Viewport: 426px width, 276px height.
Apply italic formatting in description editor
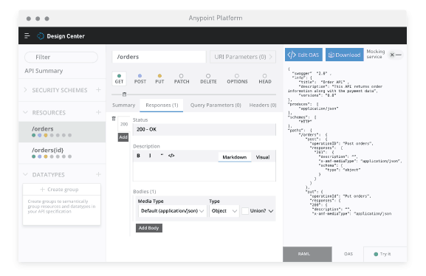[150, 156]
